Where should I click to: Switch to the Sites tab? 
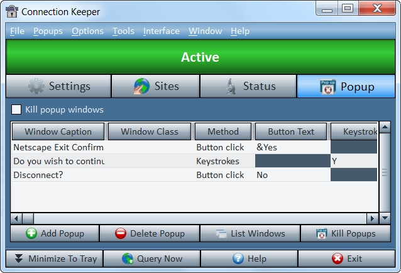155,86
